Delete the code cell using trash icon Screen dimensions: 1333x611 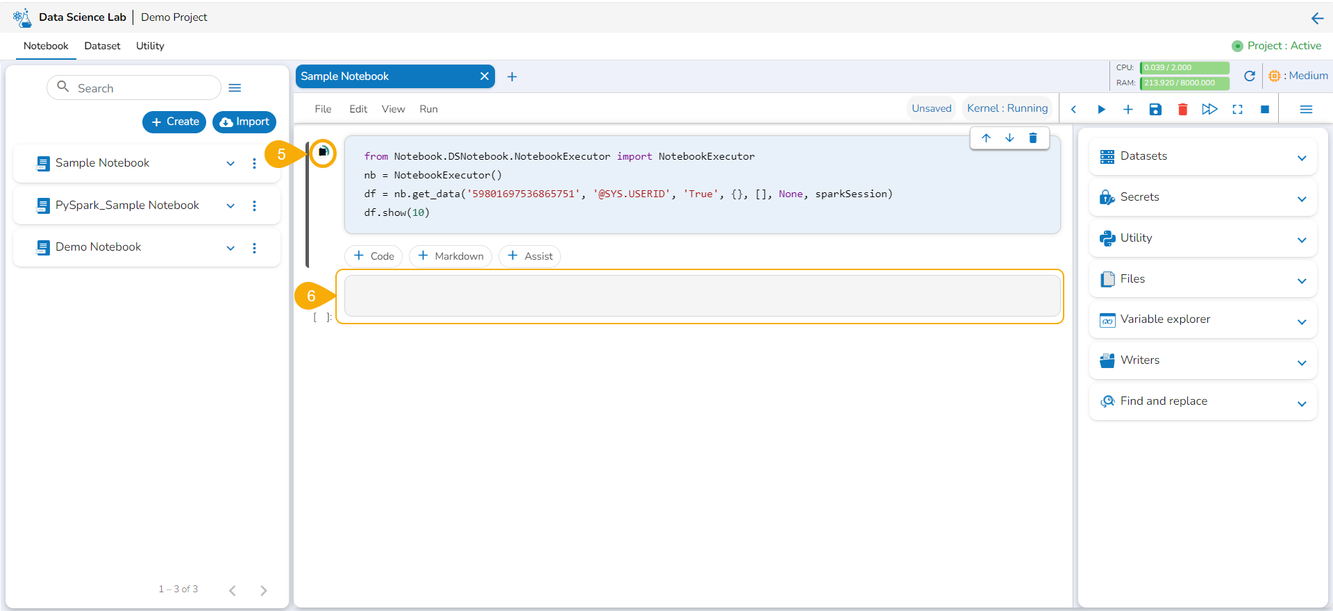pos(1032,138)
